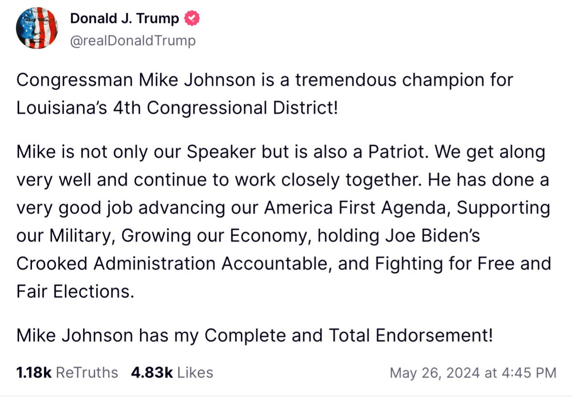Open the ReTruths label list
This screenshot has width=573, height=400.
[x=87, y=372]
